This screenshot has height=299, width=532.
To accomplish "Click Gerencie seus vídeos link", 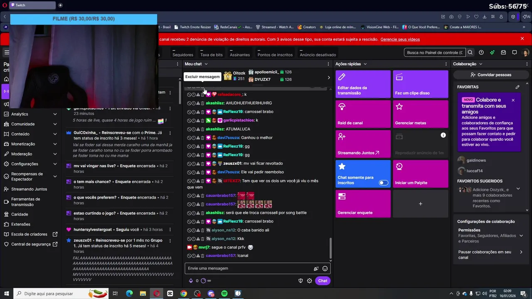I will [x=400, y=39].
